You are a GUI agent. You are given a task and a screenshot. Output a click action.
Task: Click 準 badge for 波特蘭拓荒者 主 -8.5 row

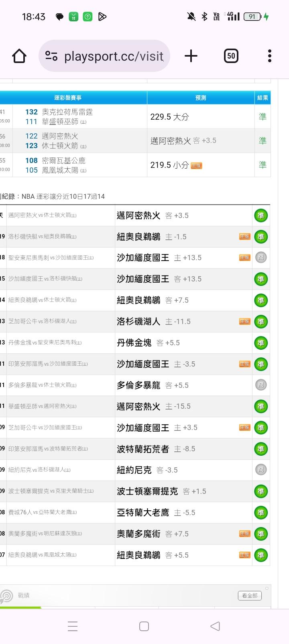coord(261,449)
